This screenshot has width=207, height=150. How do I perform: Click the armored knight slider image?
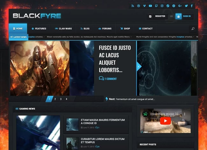click(40, 68)
